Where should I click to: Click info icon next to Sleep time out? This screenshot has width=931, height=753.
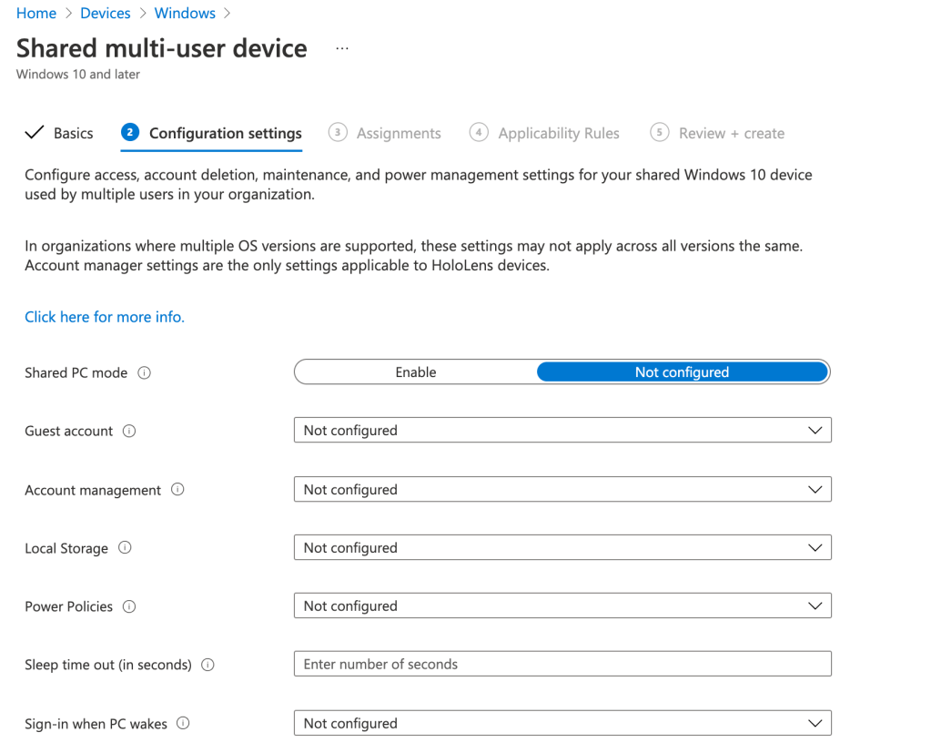tap(207, 665)
